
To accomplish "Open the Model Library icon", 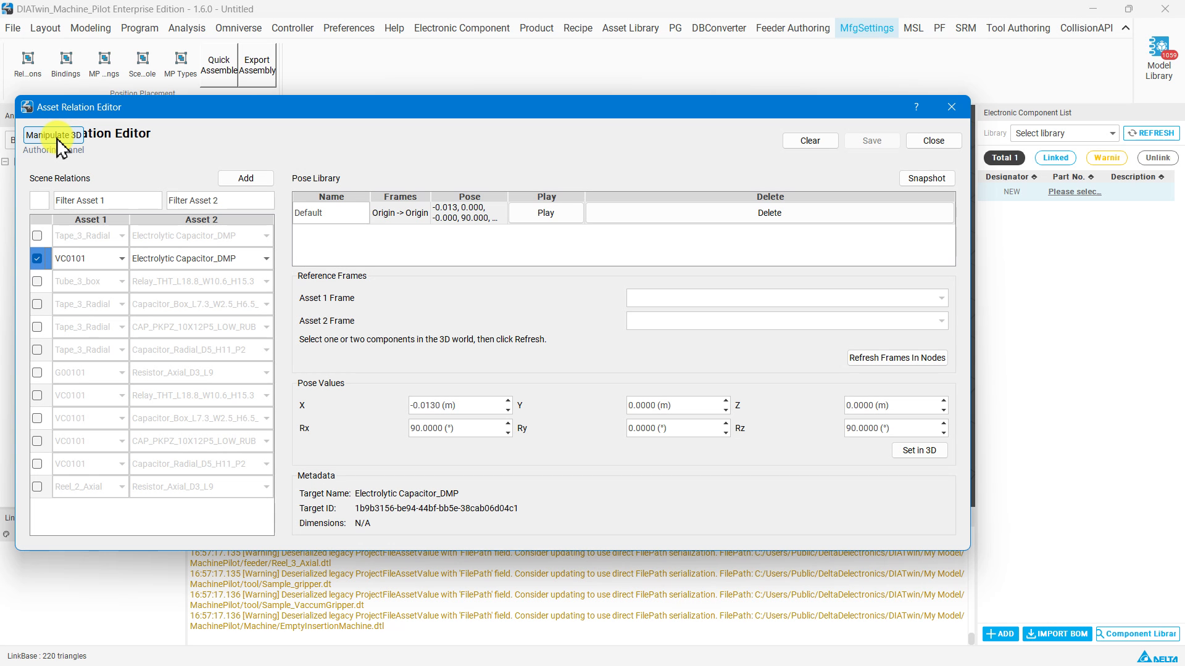I will point(1158,59).
